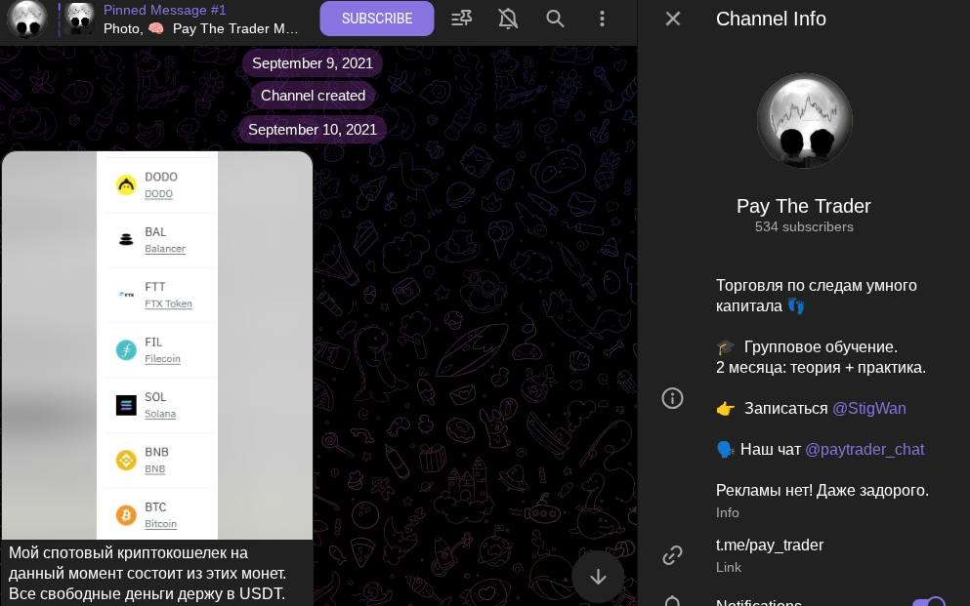Click the SUBSCRIBE button
970x606 pixels.
pyautogui.click(x=377, y=19)
